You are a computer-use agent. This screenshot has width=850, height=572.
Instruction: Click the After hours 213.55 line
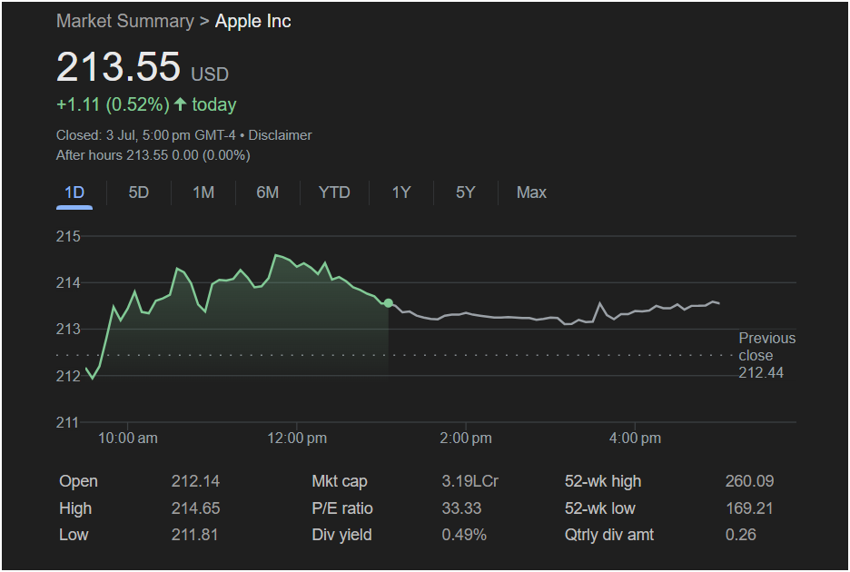pos(153,155)
